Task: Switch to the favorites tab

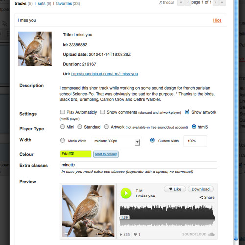Action: click(64, 3)
